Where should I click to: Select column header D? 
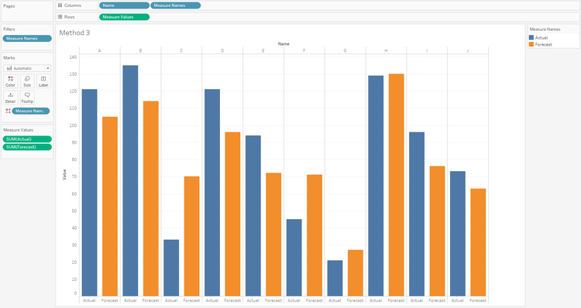point(222,50)
